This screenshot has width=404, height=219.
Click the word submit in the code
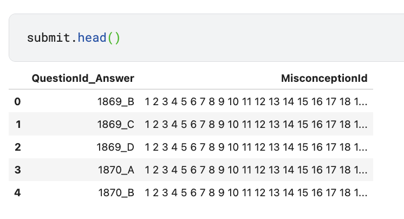tap(49, 37)
